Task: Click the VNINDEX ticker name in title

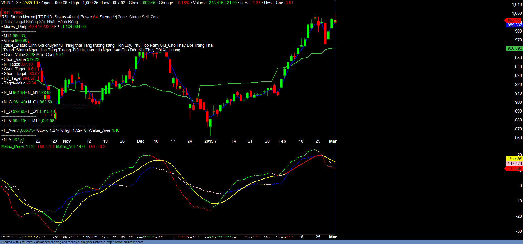Action: pyautogui.click(x=10, y=3)
